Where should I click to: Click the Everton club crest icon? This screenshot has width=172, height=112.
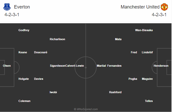[x=7, y=7]
